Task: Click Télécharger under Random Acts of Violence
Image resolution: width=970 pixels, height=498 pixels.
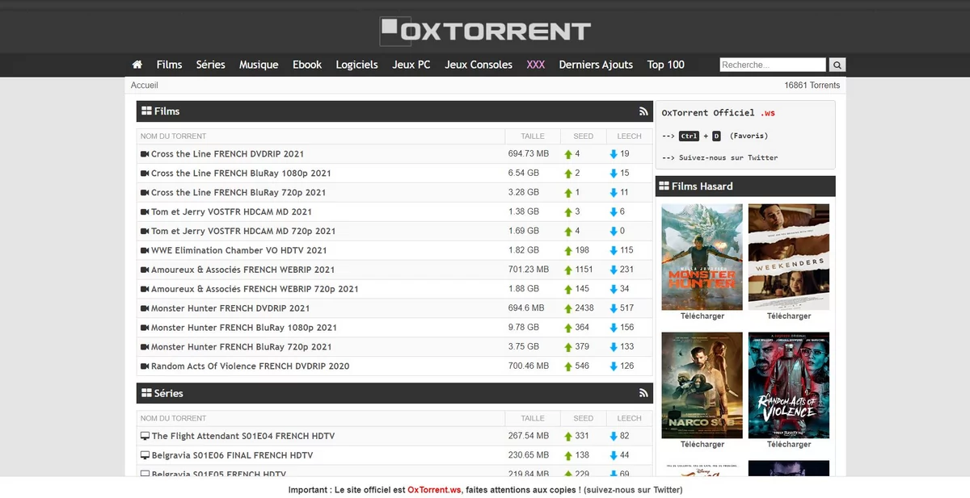Action: point(789,445)
